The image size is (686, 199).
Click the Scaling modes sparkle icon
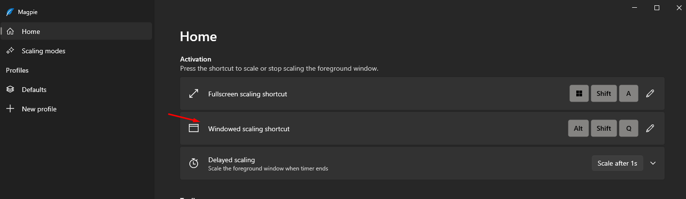[10, 51]
